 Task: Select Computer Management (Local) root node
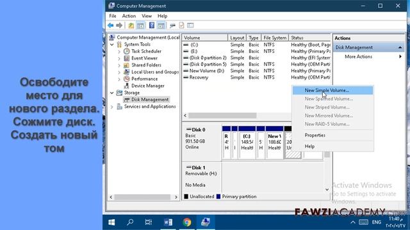[148, 38]
